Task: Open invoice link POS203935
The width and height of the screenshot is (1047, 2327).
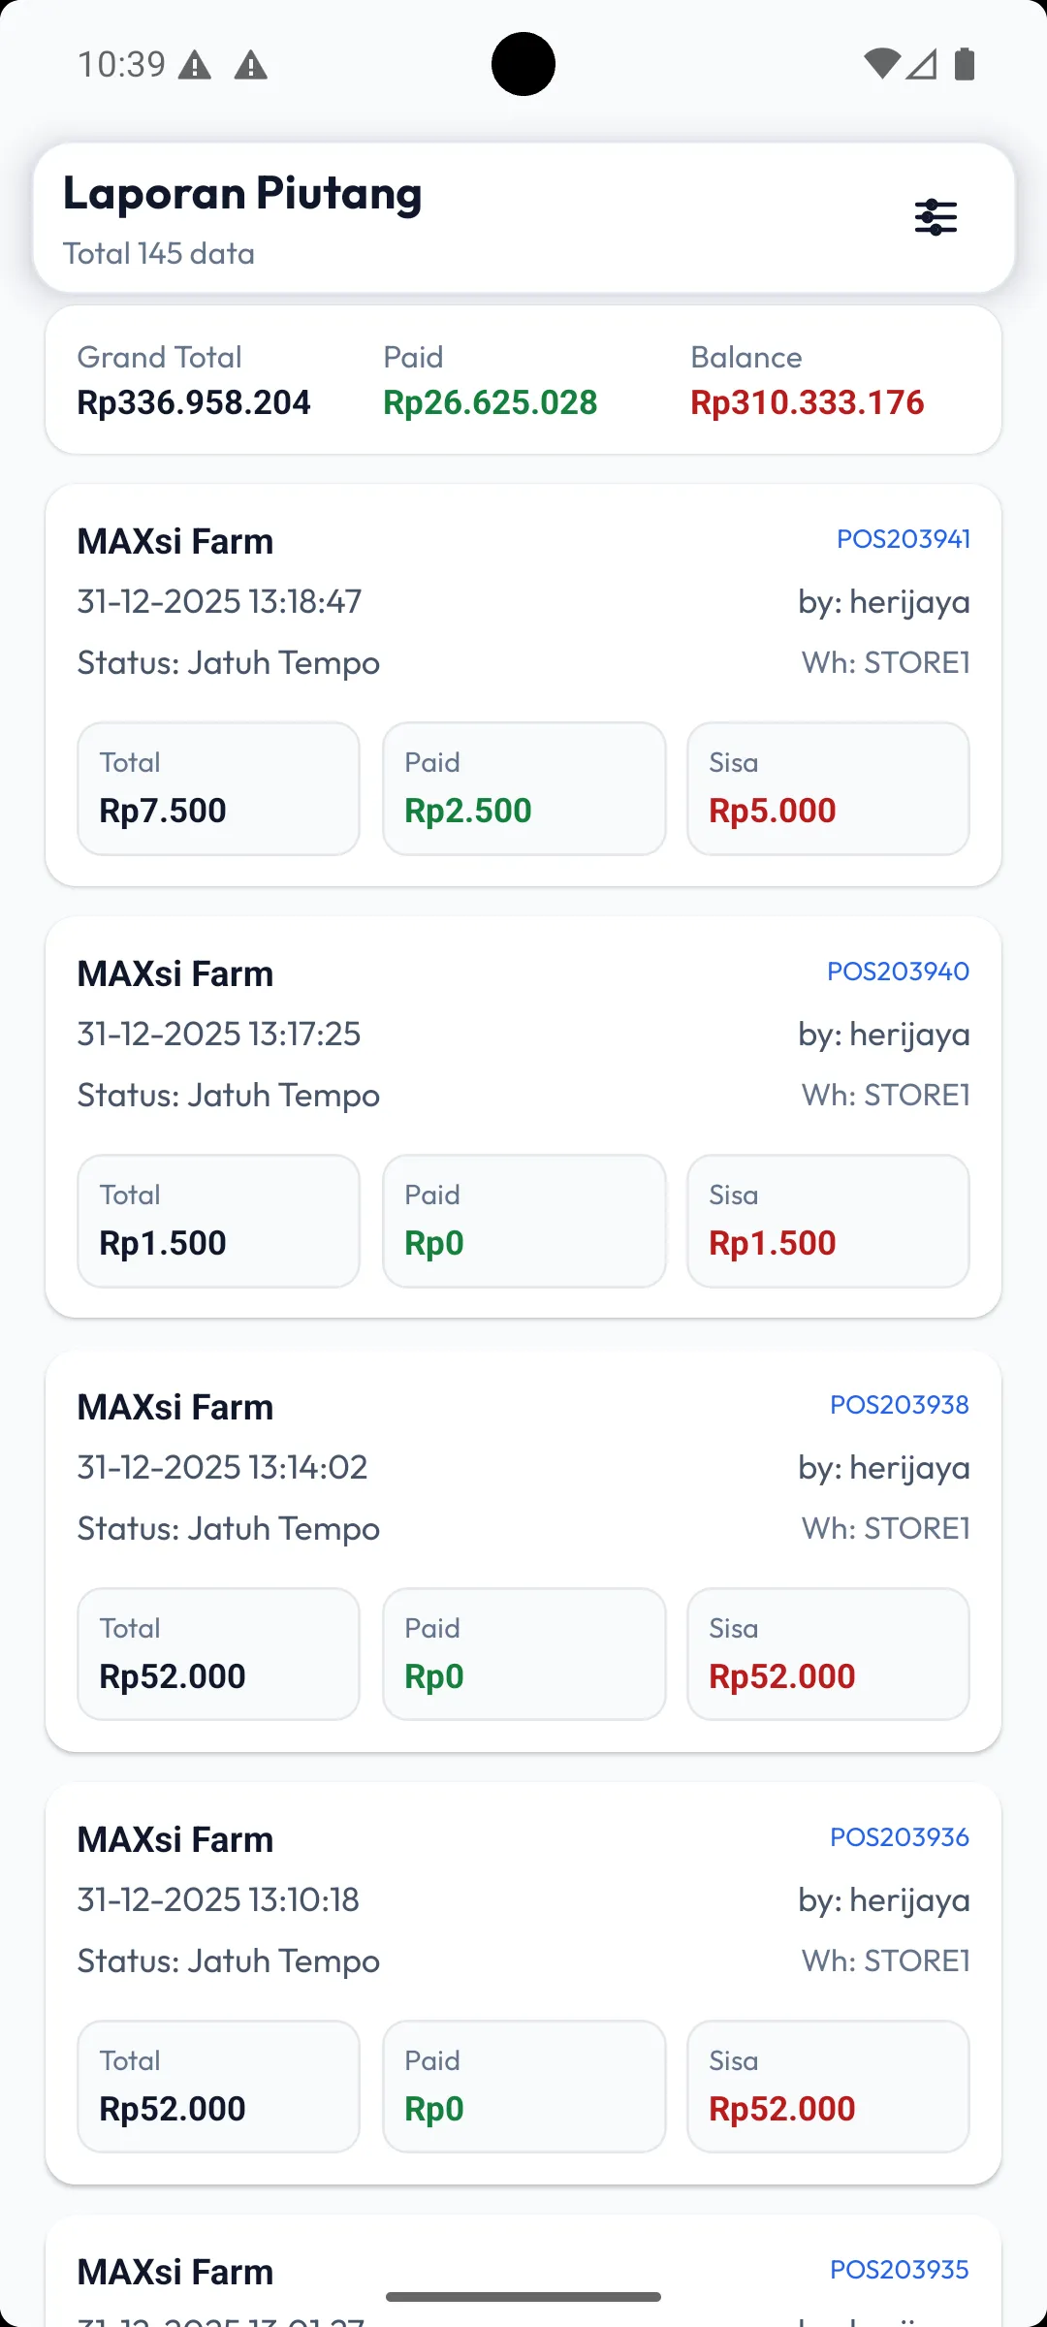Action: (x=900, y=2270)
